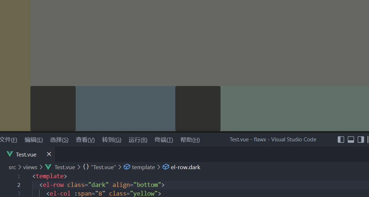Open the 选择(S) menu

pos(59,140)
